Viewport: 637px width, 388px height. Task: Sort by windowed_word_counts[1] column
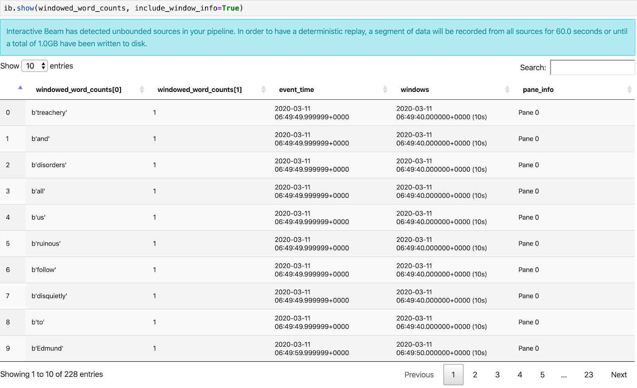point(263,90)
